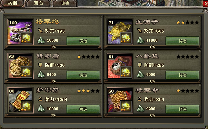Click the sword attack icon beside 攻击+605

pyautogui.click(x=140, y=31)
